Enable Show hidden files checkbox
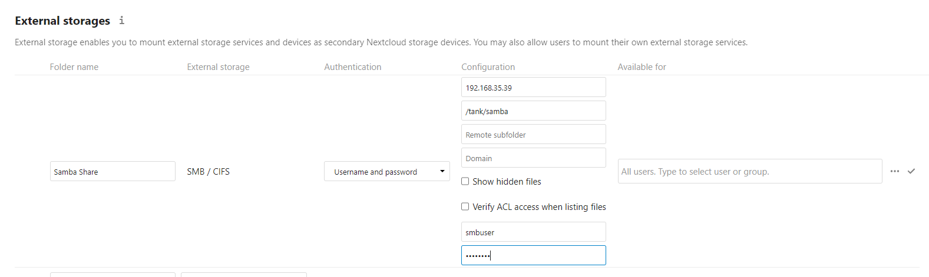 click(x=465, y=181)
